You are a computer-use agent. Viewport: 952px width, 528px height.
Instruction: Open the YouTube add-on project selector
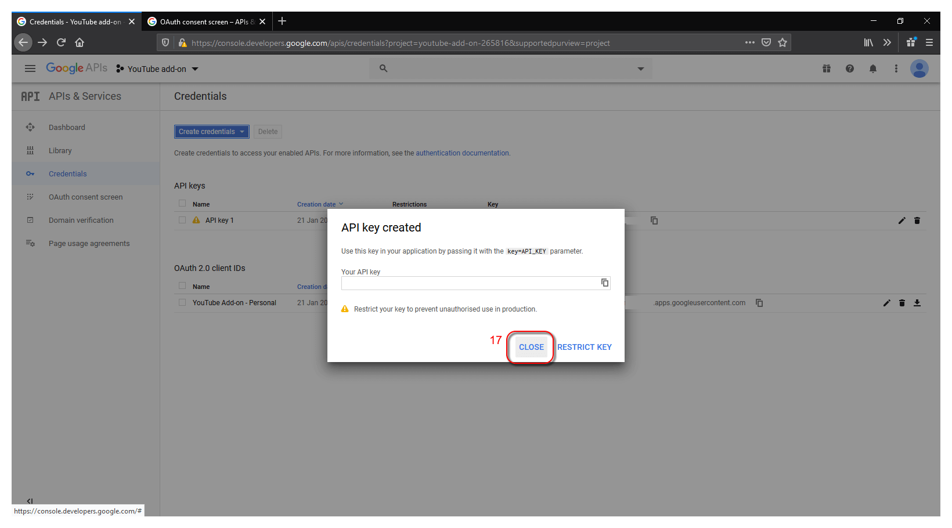(157, 69)
